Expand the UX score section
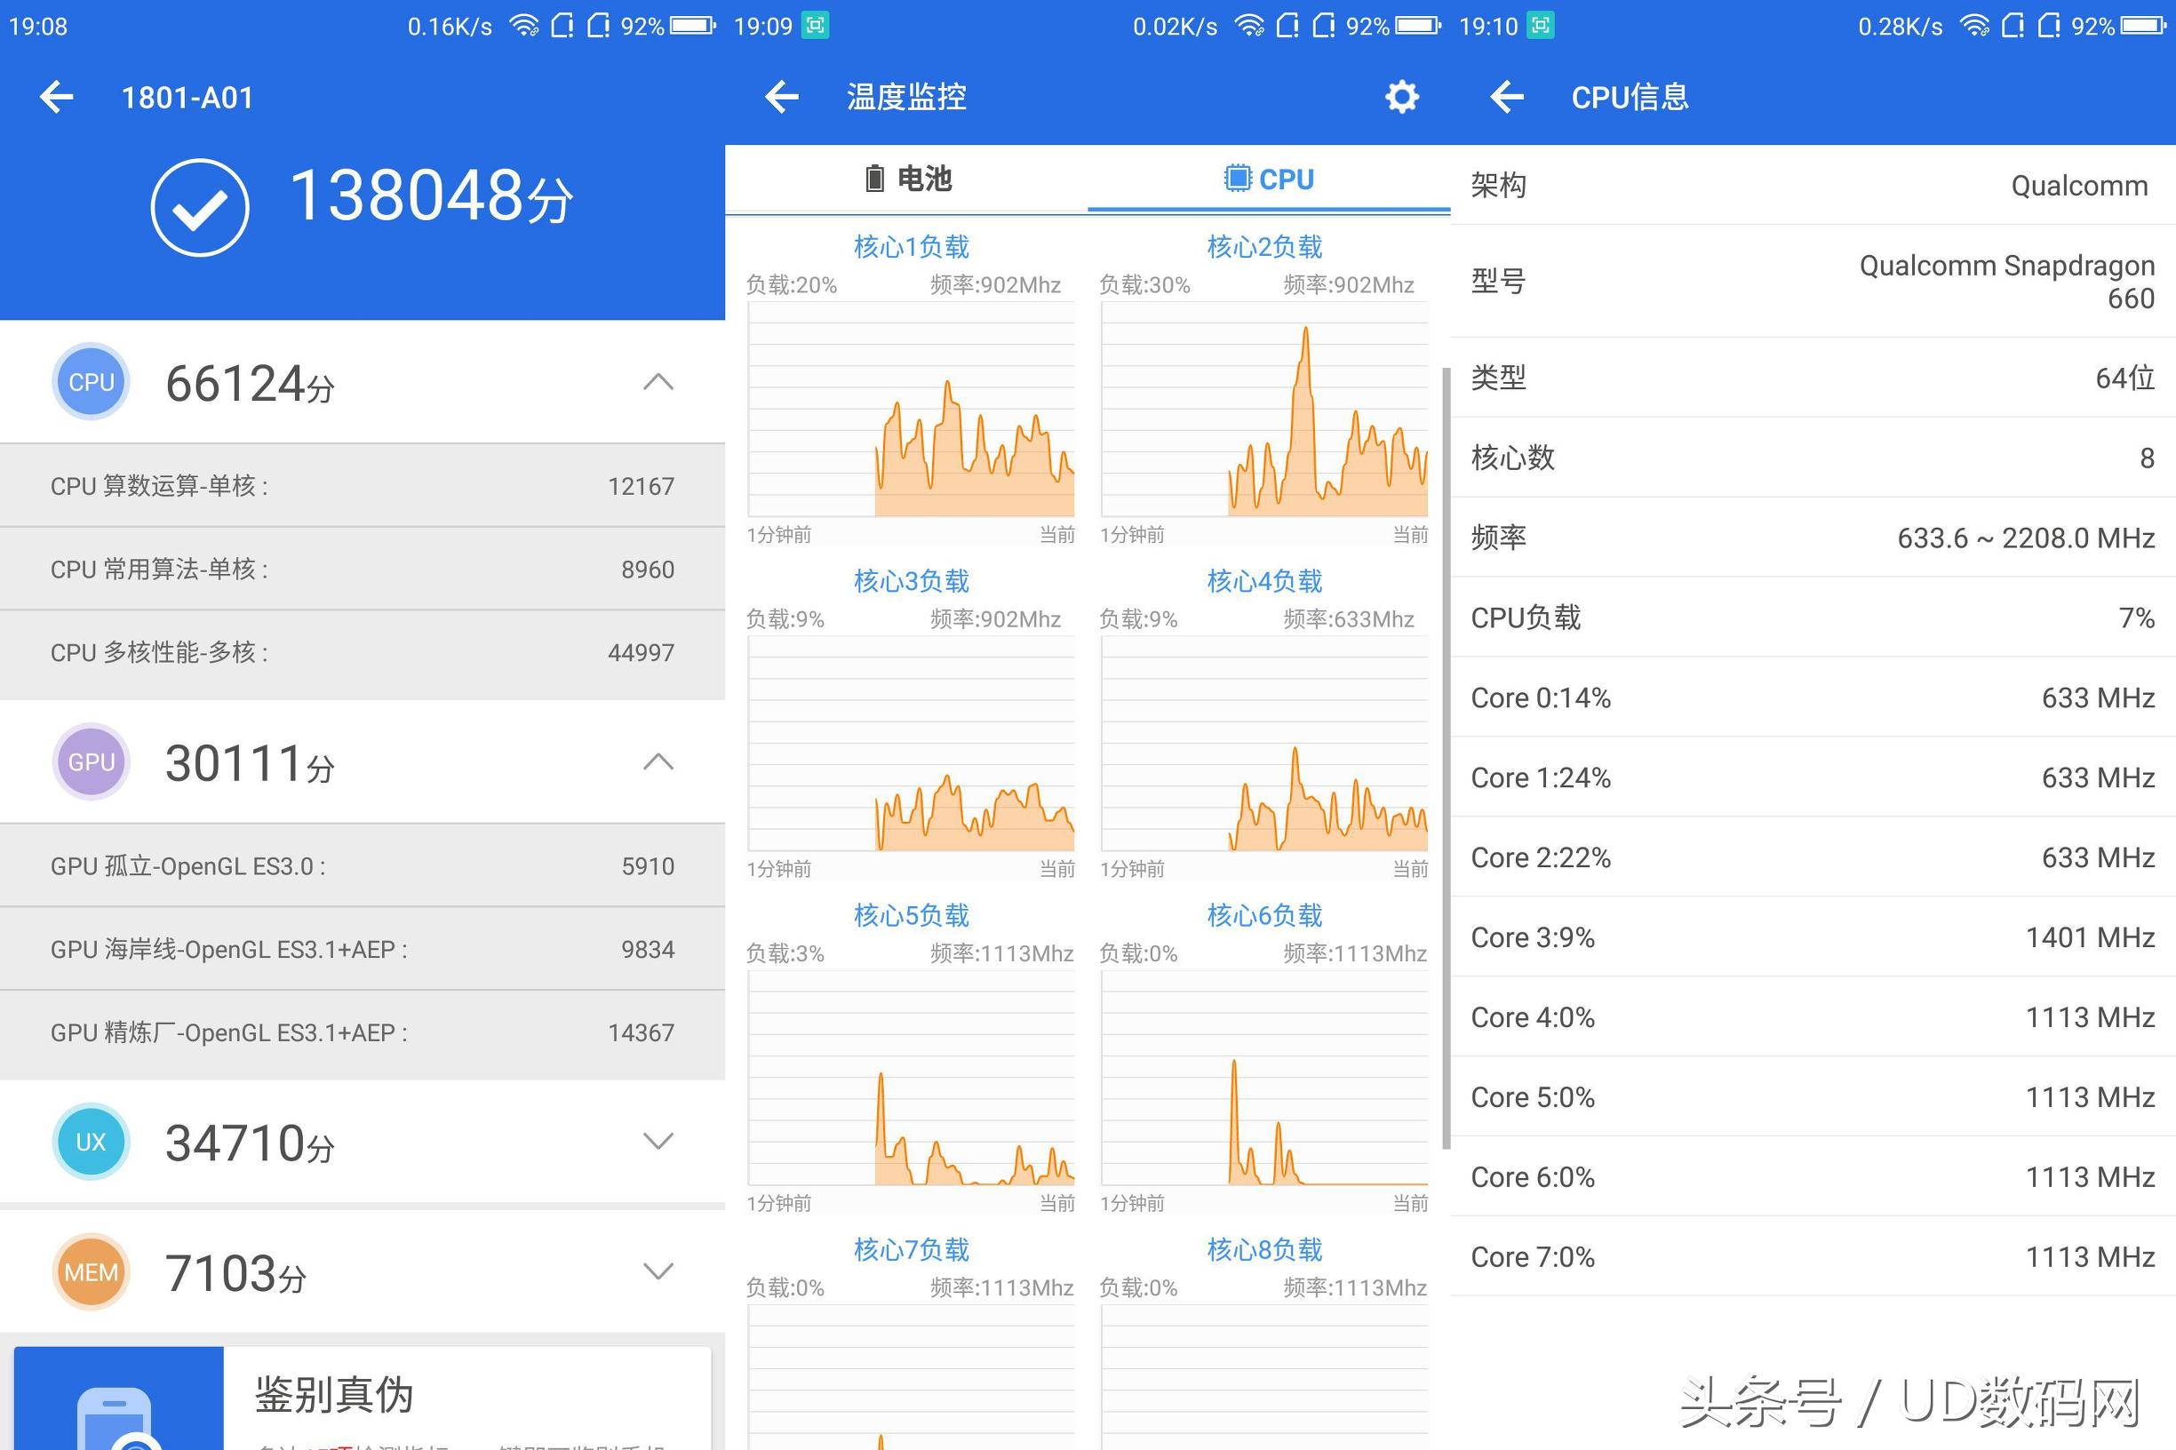2176x1450 pixels. tap(658, 1142)
